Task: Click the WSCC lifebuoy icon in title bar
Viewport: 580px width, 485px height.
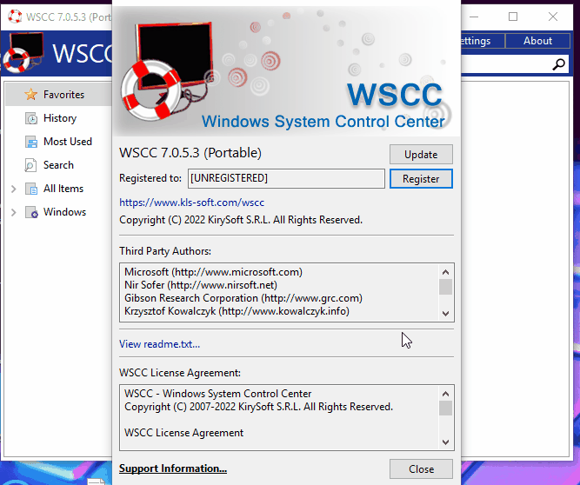Action: [15, 17]
